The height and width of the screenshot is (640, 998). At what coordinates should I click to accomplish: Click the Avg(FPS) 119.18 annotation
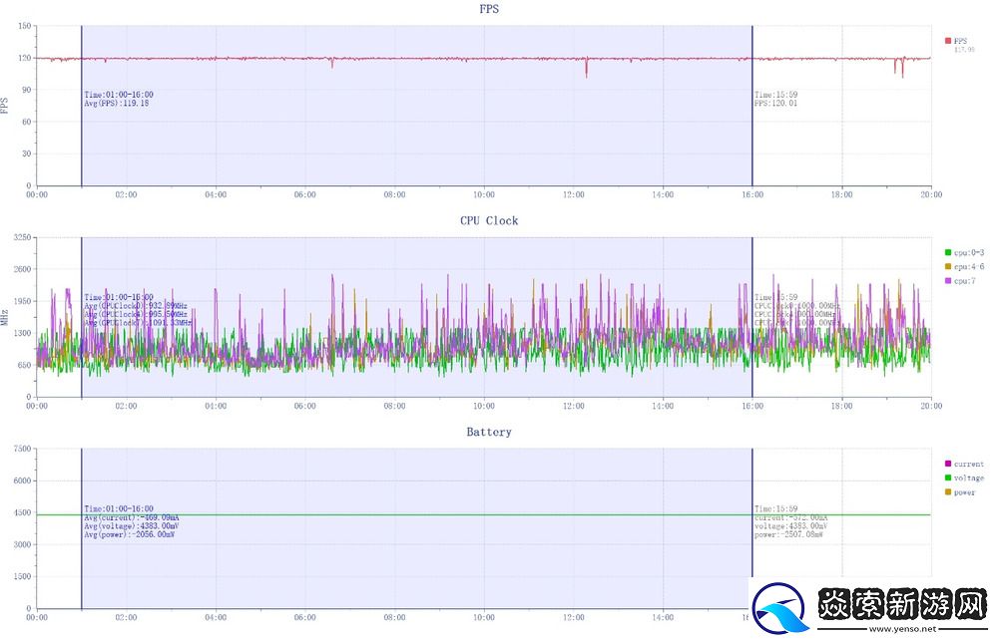(118, 103)
